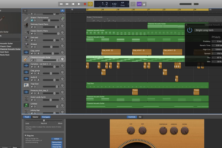Viewport: 222px width, 148px height.
Task: Mute the Trap Door track
Action: point(32,87)
